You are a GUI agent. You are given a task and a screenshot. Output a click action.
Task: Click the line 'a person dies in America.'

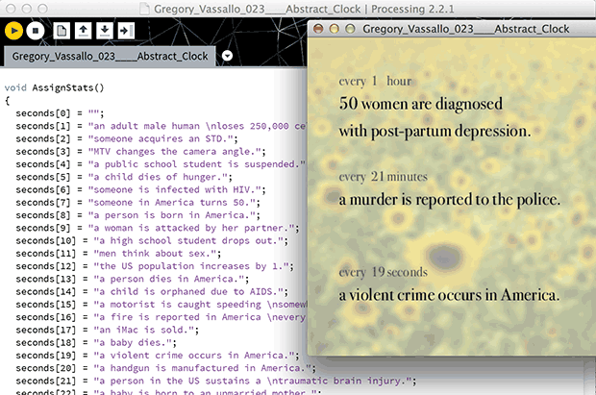pos(133,279)
